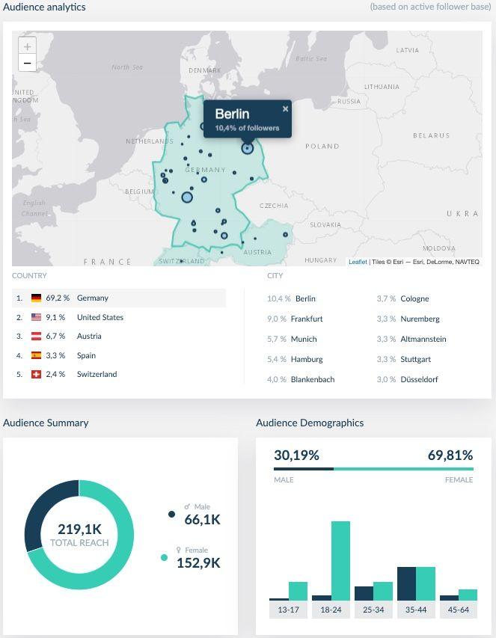Select Hamburg in the city list
Image resolution: width=496 pixels, height=638 pixels.
(x=295, y=359)
